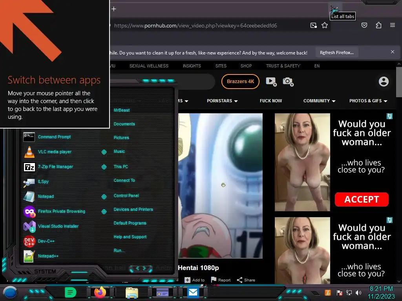
Task: Click the upload video icon in site header
Action: click(271, 82)
